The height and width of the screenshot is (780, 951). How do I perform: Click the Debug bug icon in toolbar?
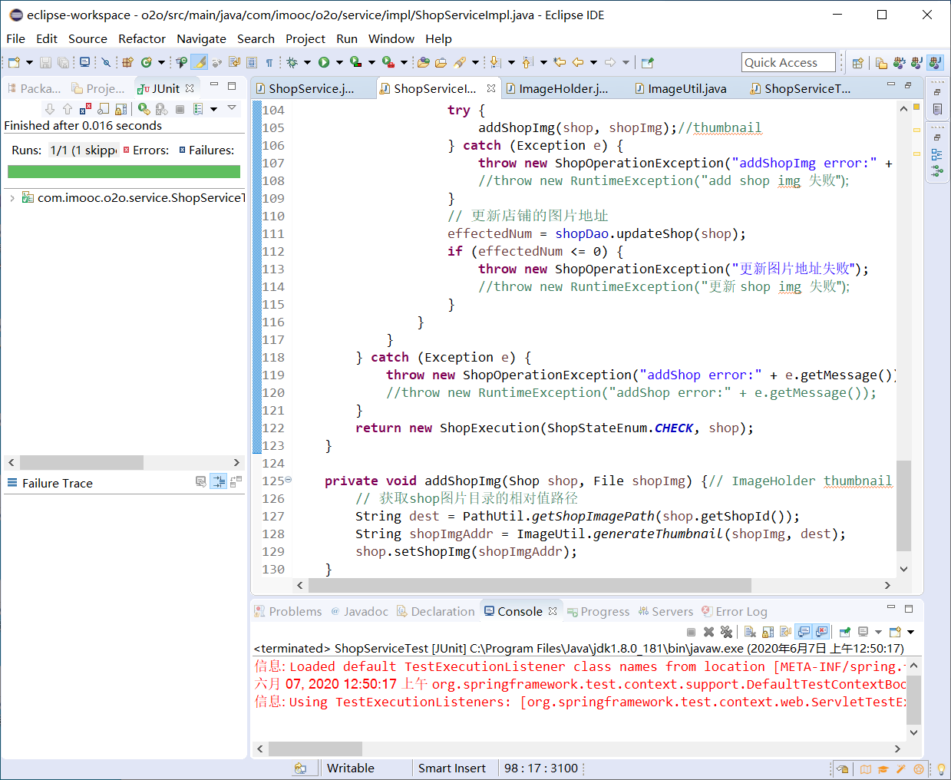coord(292,62)
